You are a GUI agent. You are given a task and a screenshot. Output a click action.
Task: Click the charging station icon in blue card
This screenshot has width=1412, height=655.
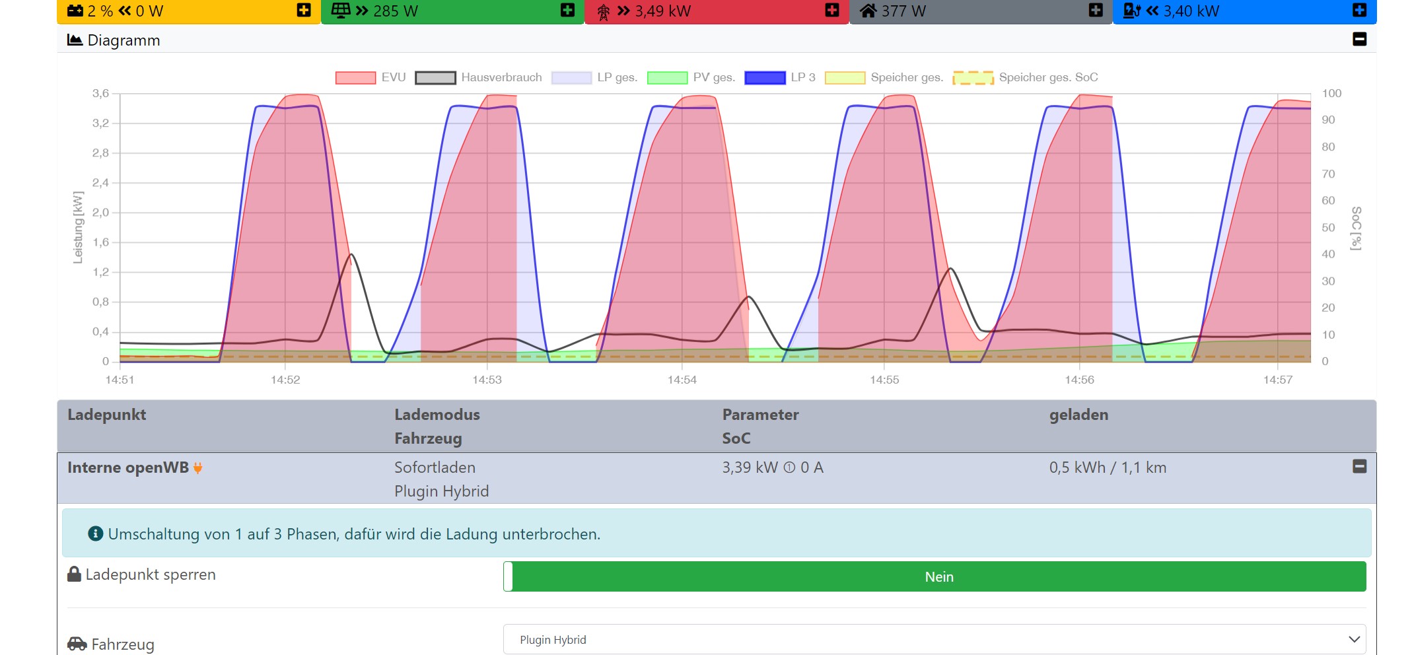click(1131, 11)
